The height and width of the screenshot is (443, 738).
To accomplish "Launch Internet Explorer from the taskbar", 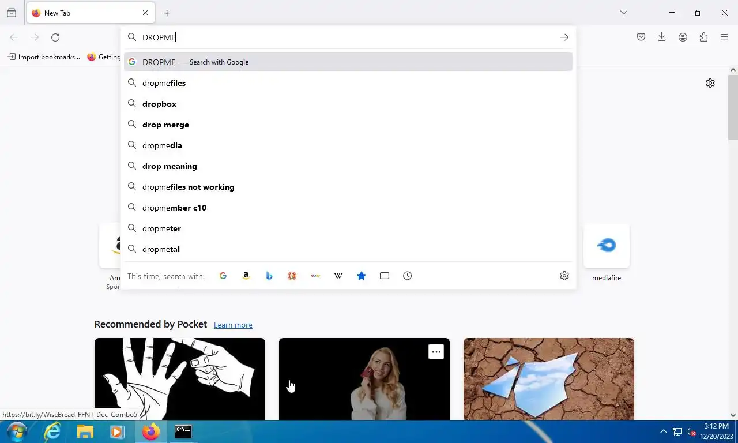I will (x=52, y=431).
